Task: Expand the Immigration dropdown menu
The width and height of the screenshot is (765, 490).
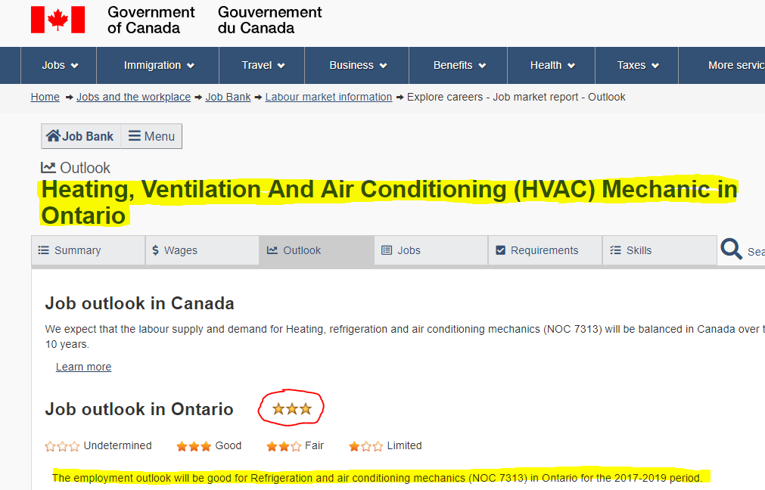Action: [x=158, y=65]
